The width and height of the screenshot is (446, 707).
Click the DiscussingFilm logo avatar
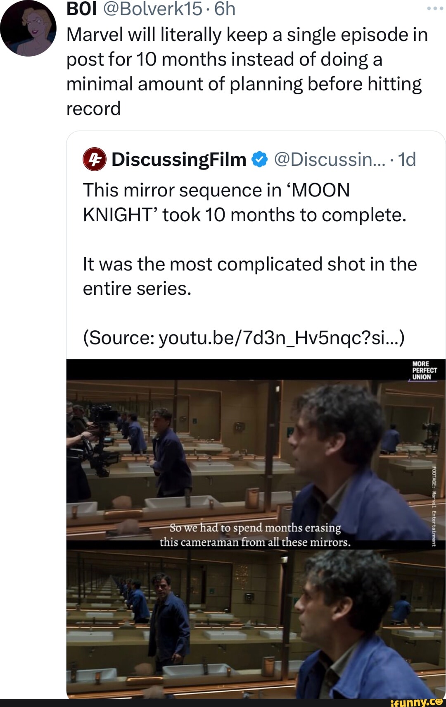point(95,159)
